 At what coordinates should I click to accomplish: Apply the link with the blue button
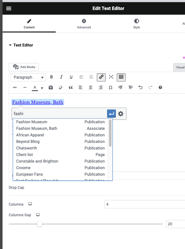coord(111,114)
